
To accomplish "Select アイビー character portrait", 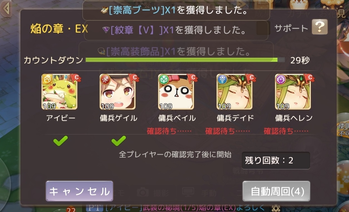I will click(x=60, y=92).
